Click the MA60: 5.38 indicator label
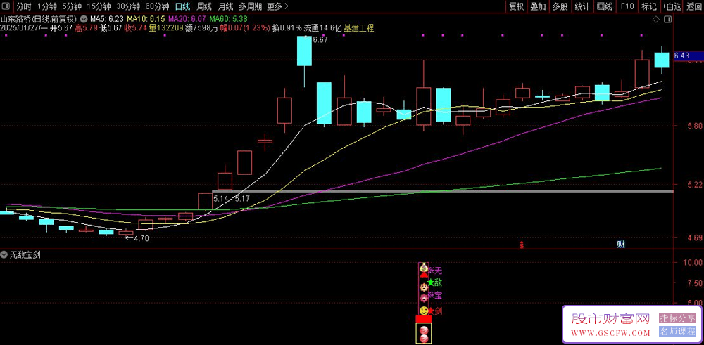Viewport: 704px width, 345px height. click(229, 19)
